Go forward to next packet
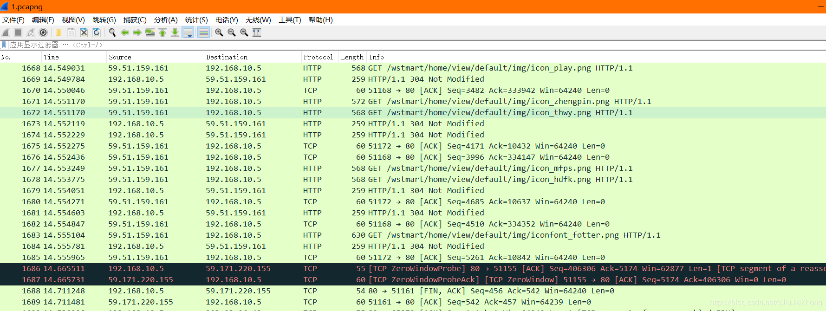Screen dimensions: 826x311 [137, 32]
